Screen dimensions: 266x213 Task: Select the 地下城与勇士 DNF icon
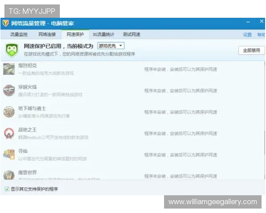[9, 112]
